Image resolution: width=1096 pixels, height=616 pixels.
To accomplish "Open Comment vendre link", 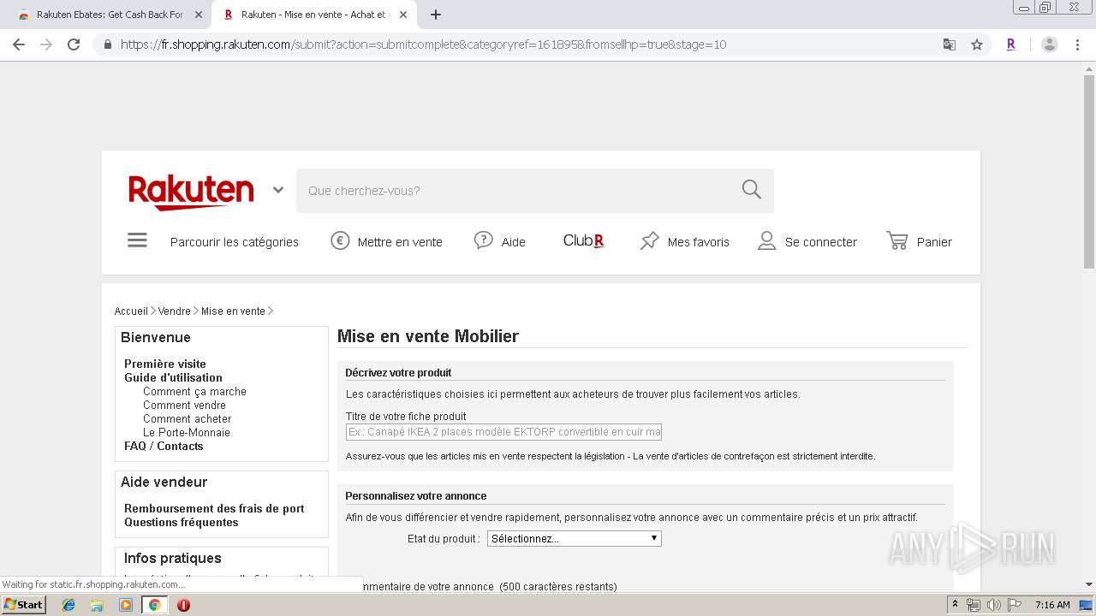I will (x=184, y=405).
